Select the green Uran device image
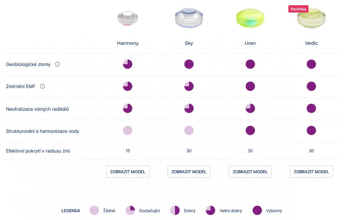Viewport: 348px width, 220px height. click(x=250, y=18)
